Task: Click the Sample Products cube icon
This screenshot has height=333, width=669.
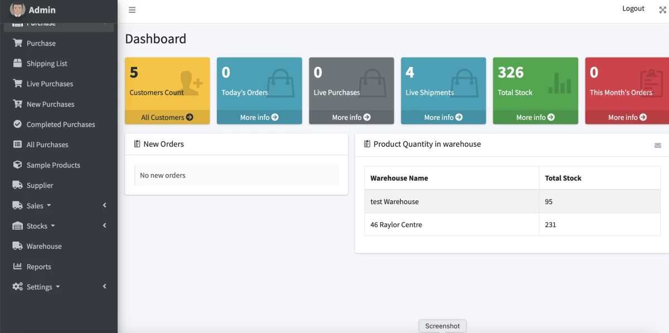Action: click(17, 165)
